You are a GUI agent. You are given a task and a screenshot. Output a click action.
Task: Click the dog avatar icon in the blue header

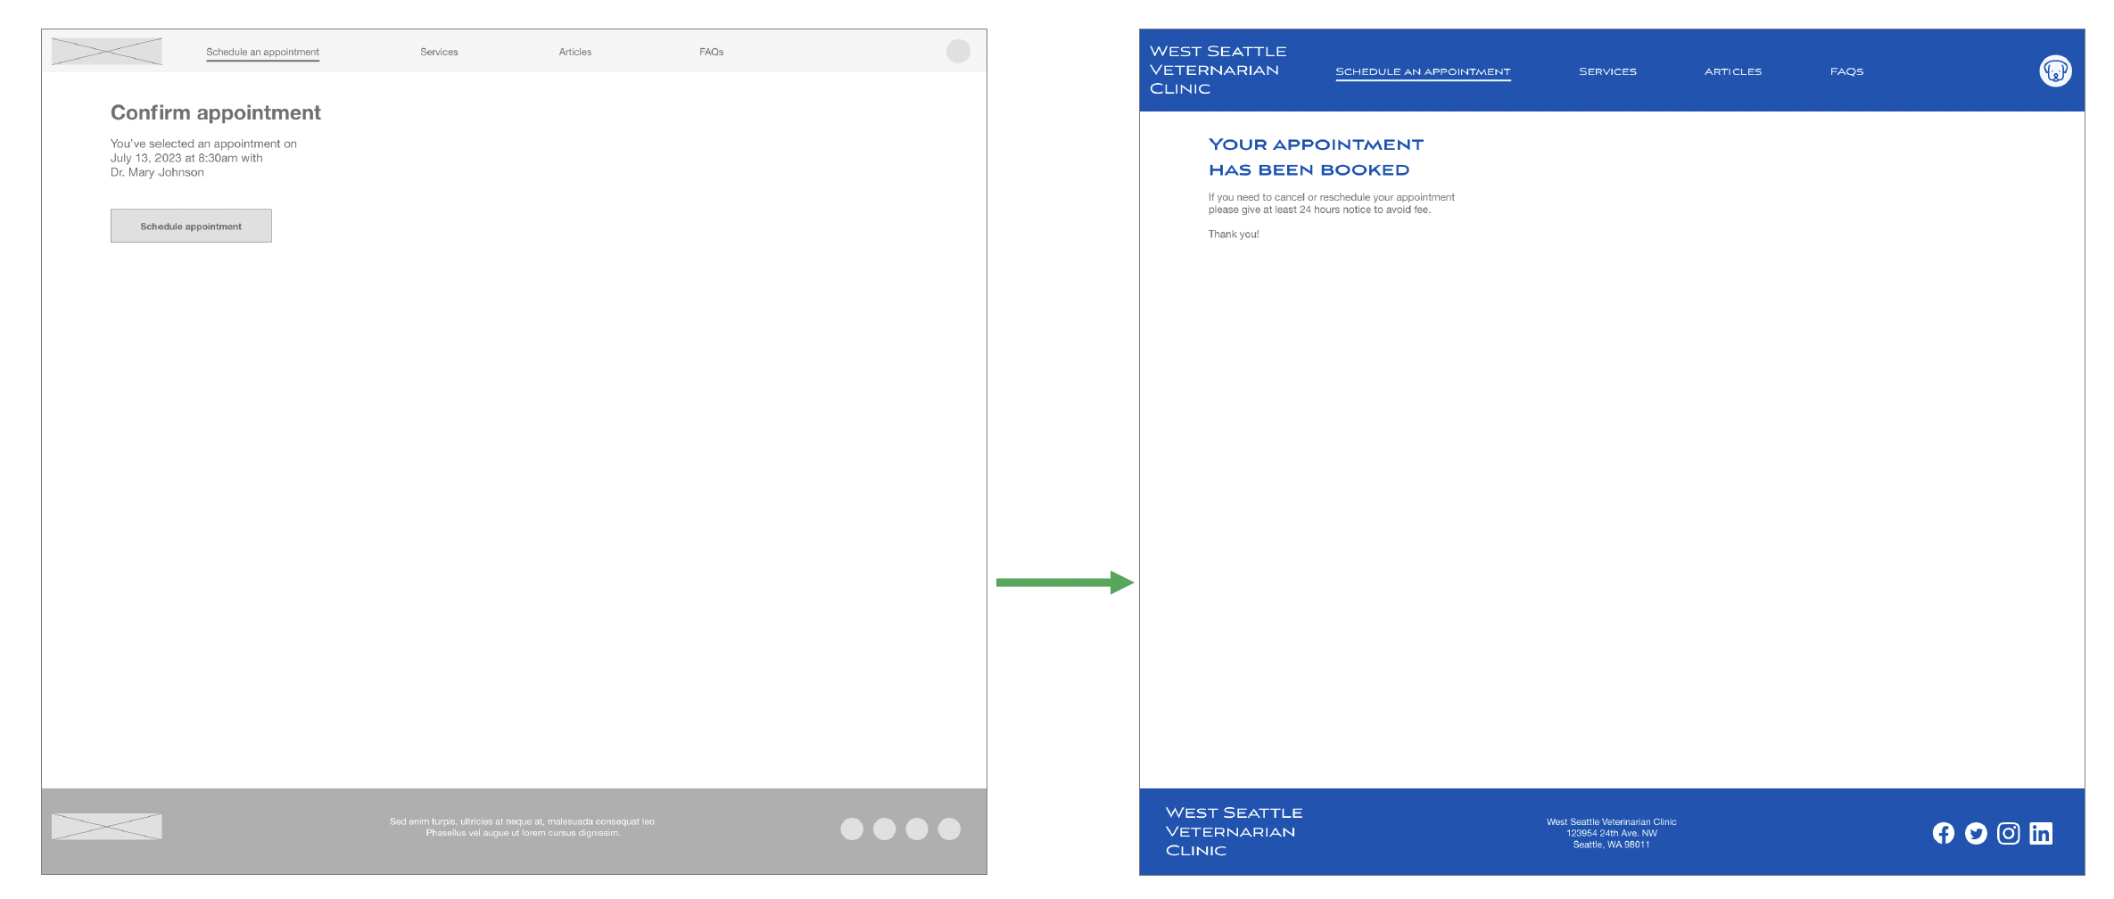click(x=2055, y=70)
